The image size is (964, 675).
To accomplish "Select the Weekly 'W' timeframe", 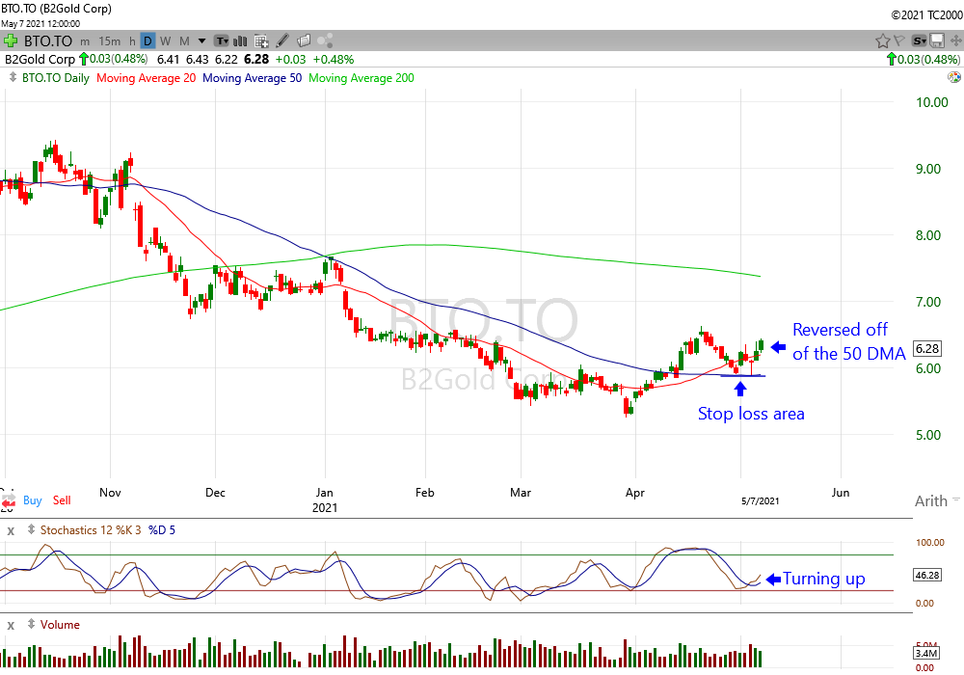I will (166, 41).
